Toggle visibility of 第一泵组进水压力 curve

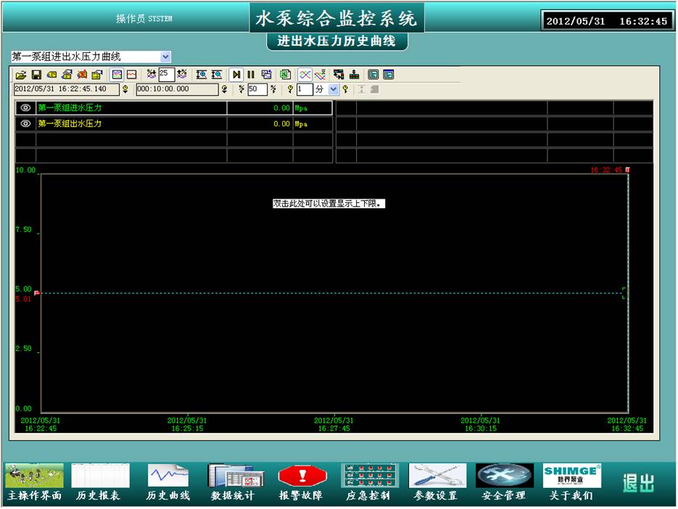(25, 108)
